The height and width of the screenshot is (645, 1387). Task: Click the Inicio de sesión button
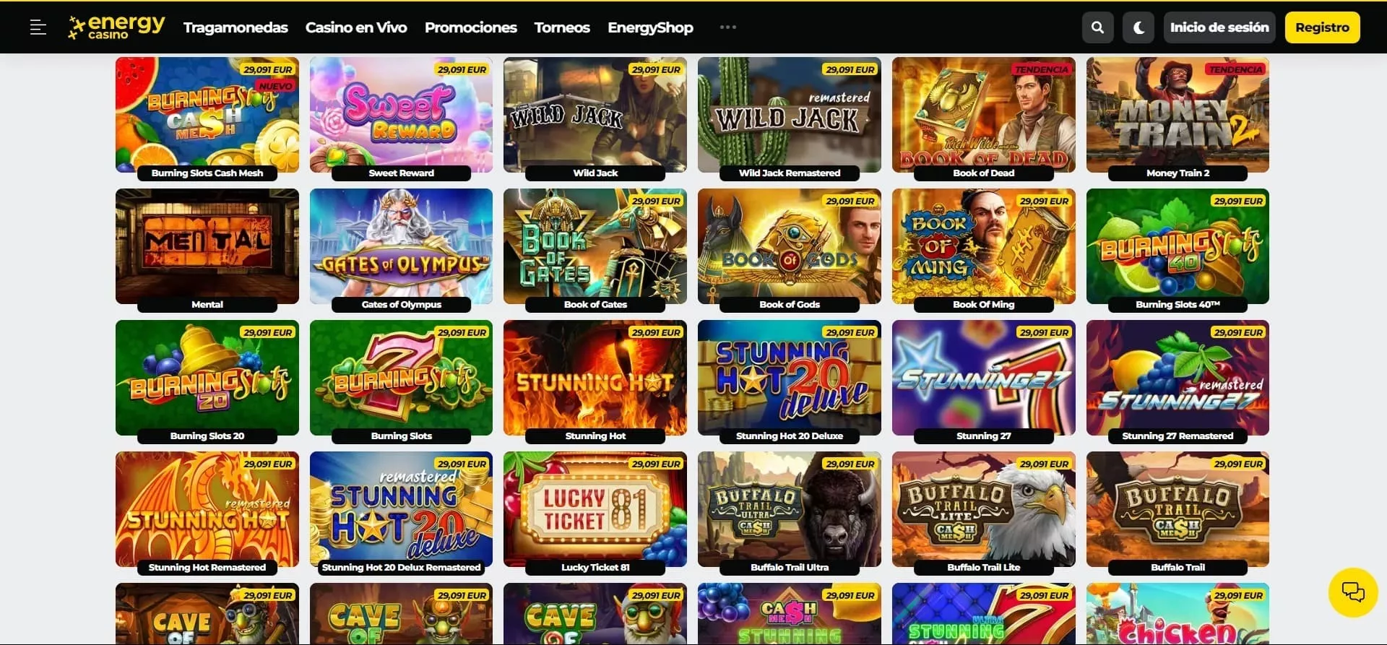(1219, 27)
